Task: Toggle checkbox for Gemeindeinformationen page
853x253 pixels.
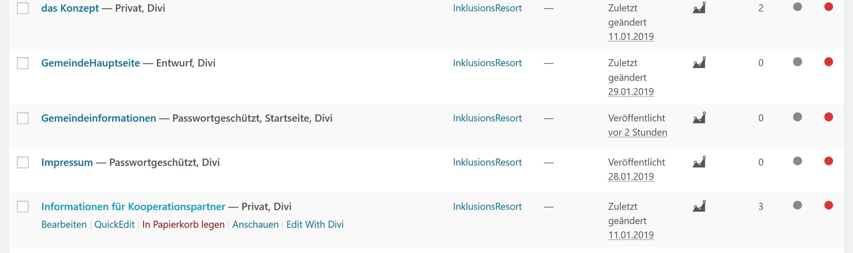Action: (x=23, y=118)
